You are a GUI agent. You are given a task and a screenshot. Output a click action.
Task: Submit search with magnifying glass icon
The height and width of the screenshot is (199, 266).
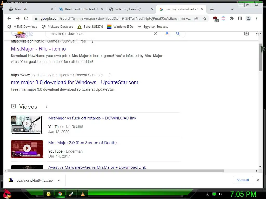click(178, 33)
